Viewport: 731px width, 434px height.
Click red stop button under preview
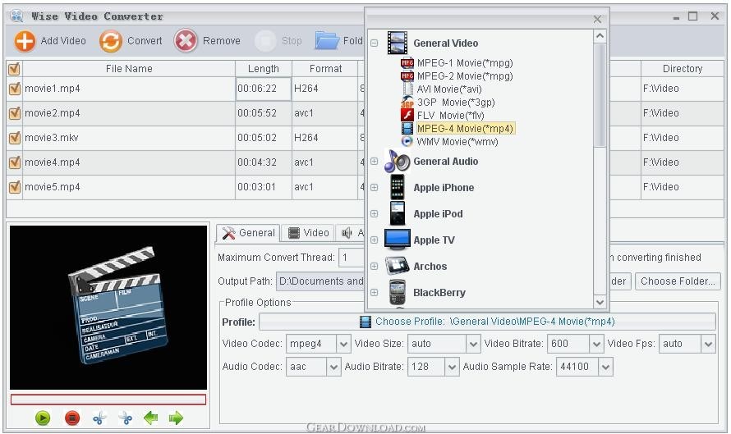pos(72,418)
